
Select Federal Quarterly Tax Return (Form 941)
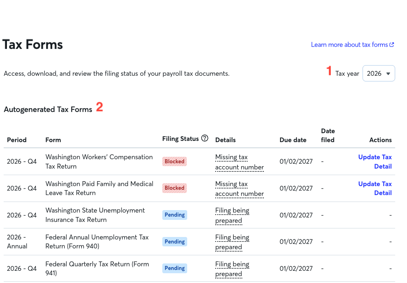tap(97, 268)
